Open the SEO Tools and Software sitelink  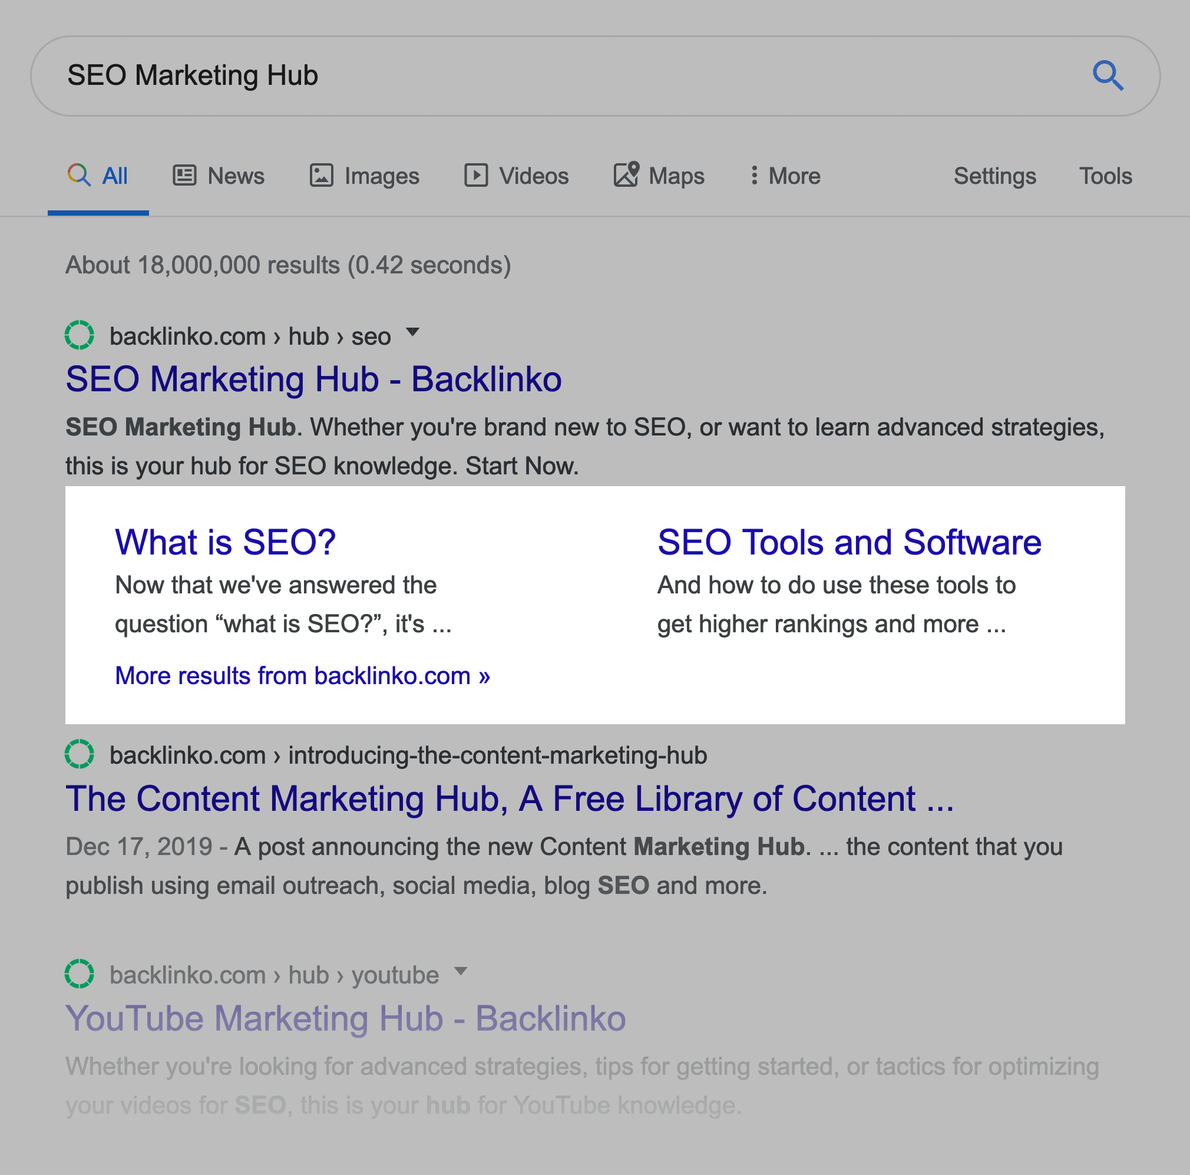pos(849,542)
